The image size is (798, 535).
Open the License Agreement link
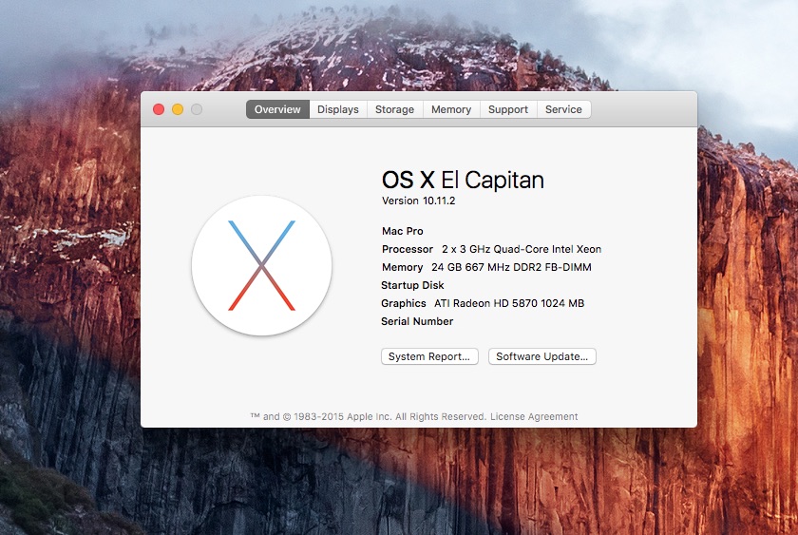[x=534, y=416]
